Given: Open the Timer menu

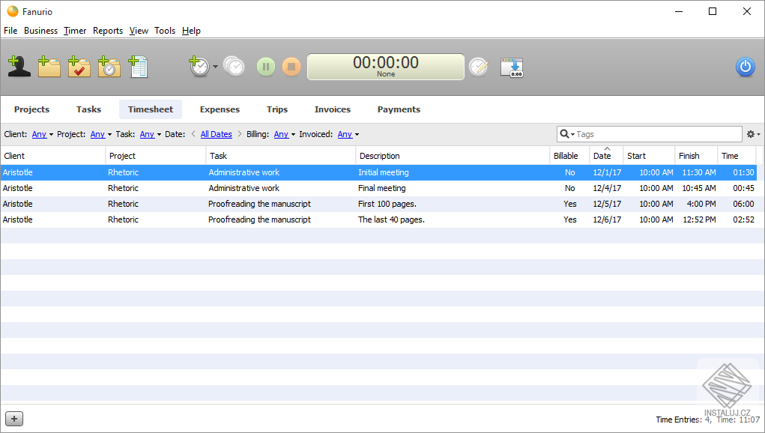Looking at the screenshot, I should tap(75, 31).
